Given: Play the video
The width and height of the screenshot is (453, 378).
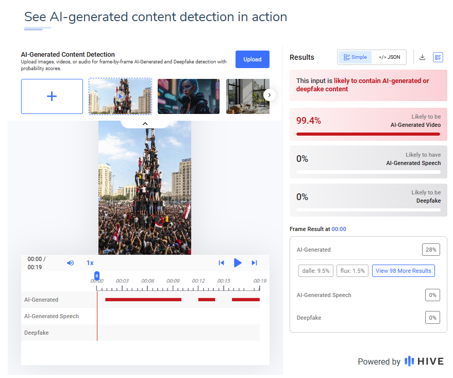Looking at the screenshot, I should pyautogui.click(x=238, y=262).
